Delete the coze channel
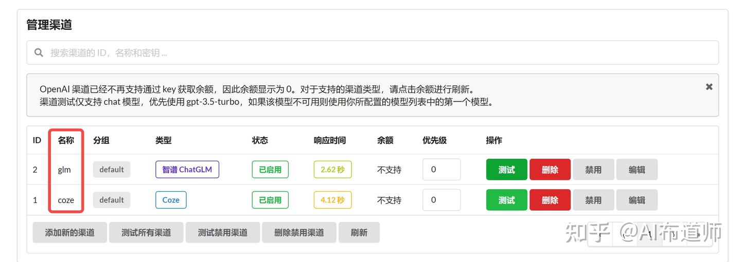The image size is (741, 262). click(550, 200)
